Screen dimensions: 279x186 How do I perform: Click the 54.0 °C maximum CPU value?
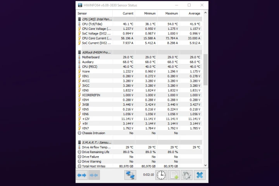pyautogui.click(x=172, y=24)
